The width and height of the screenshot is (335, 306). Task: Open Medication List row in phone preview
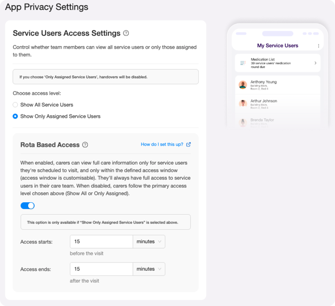point(278,63)
